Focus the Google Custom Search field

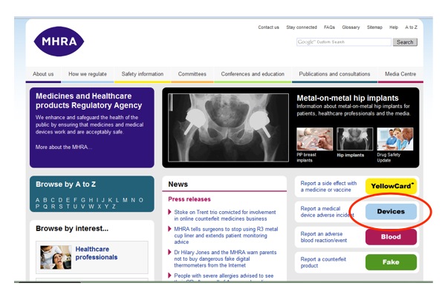coord(344,42)
